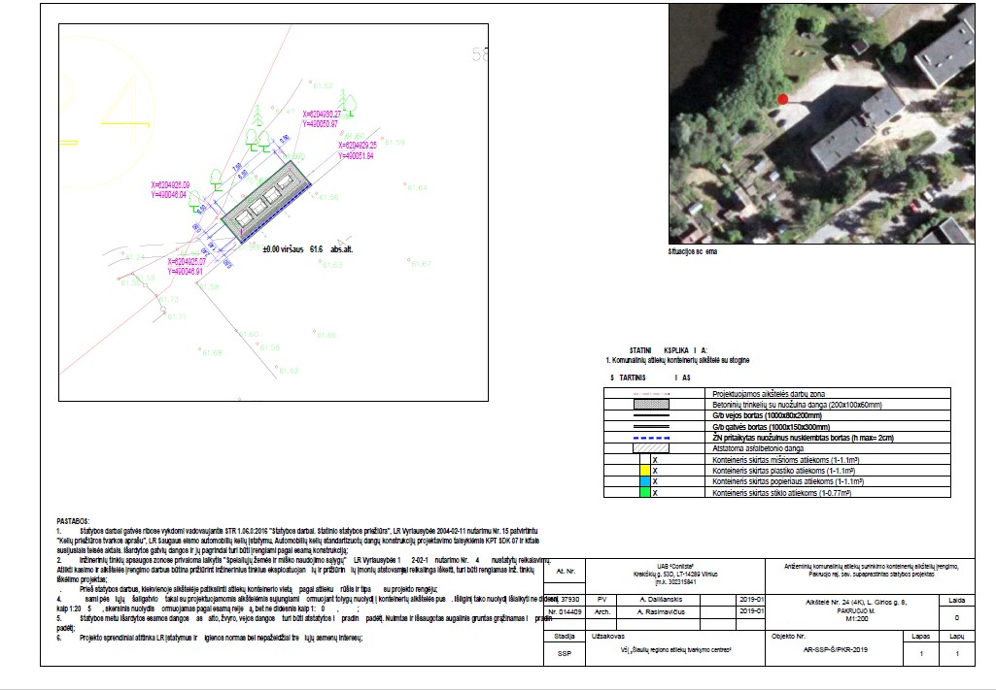Click elevation point '61.67' on plan
This screenshot has width=996, height=690.
click(x=421, y=263)
